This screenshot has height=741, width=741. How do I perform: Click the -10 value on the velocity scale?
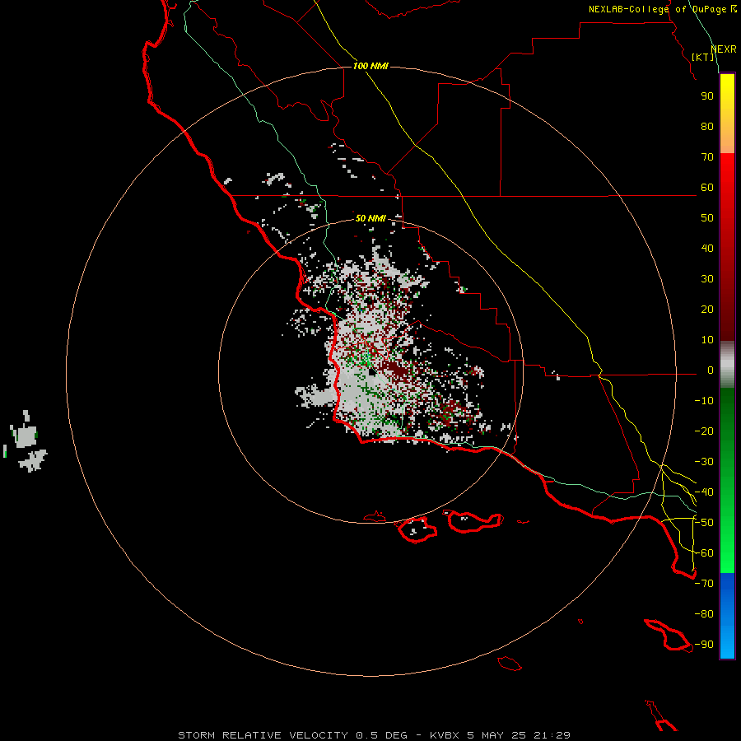click(x=704, y=401)
